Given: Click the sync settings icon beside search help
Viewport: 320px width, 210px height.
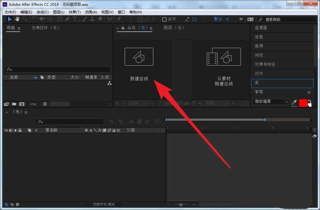Looking at the screenshot, I should click(250, 19).
